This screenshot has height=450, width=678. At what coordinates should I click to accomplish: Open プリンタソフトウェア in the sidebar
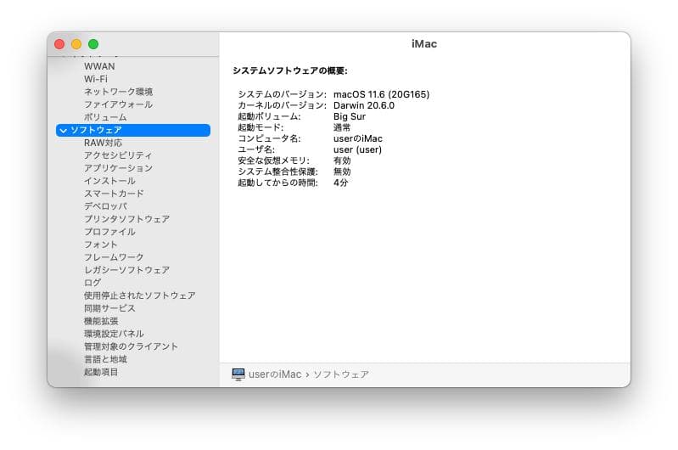(x=126, y=219)
